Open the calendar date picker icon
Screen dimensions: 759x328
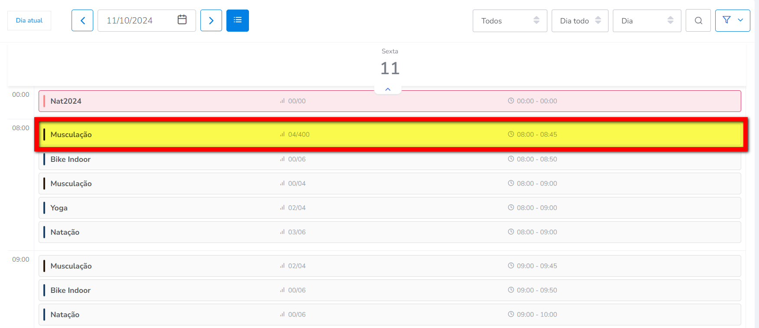pyautogui.click(x=182, y=20)
